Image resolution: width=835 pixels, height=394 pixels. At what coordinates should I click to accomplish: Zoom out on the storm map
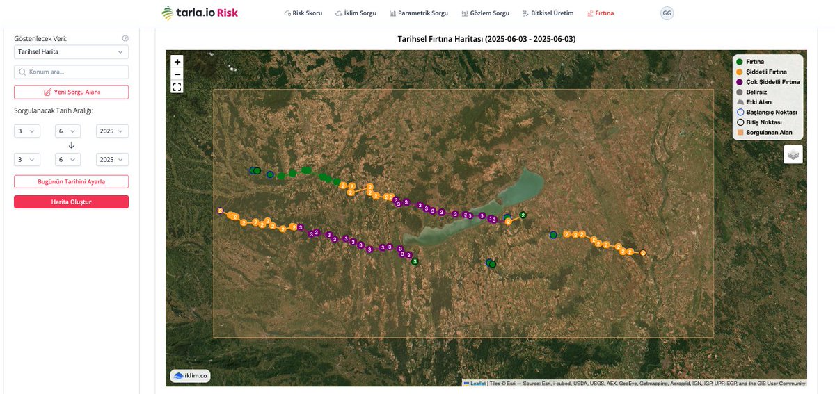(x=177, y=74)
